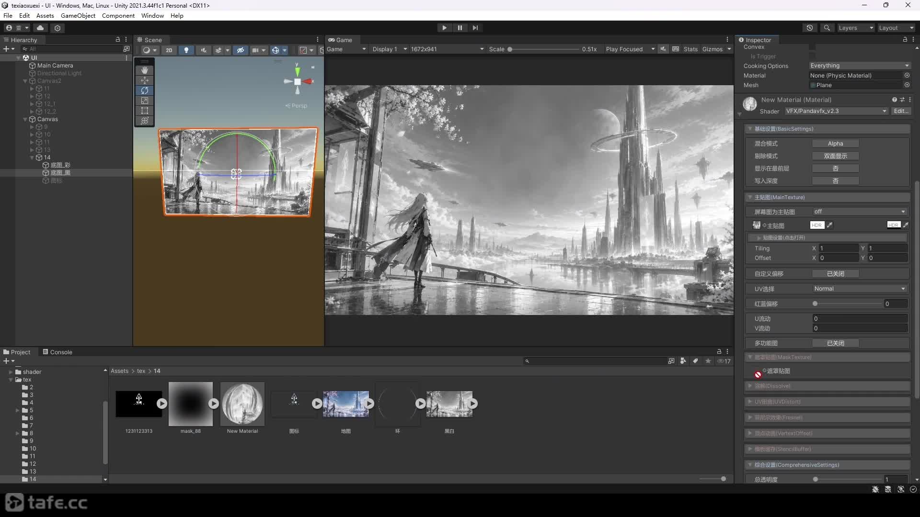Click the 剔除模式 双面显示 button
The height and width of the screenshot is (517, 920).
click(x=835, y=156)
